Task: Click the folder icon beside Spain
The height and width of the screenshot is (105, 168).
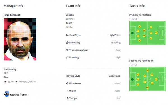Action: point(5,82)
